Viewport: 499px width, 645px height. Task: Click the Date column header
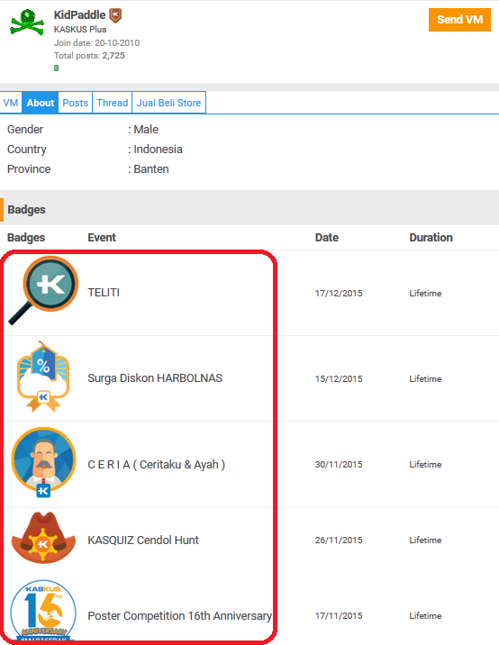(x=327, y=237)
